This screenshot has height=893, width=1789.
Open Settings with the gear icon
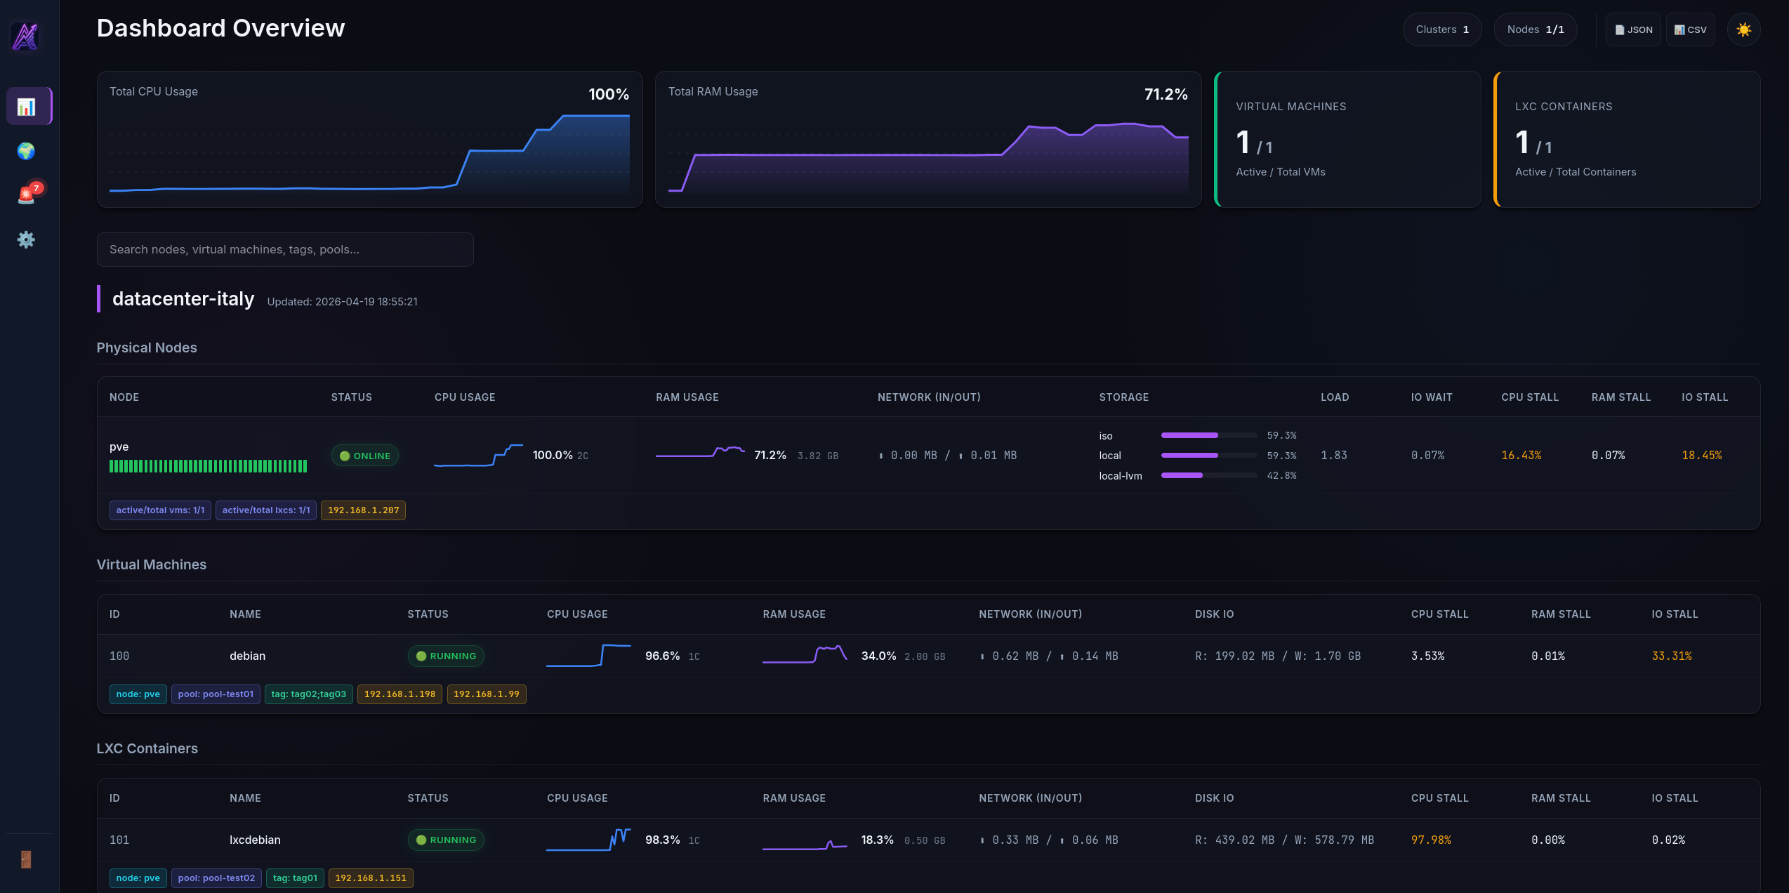pyautogui.click(x=26, y=239)
